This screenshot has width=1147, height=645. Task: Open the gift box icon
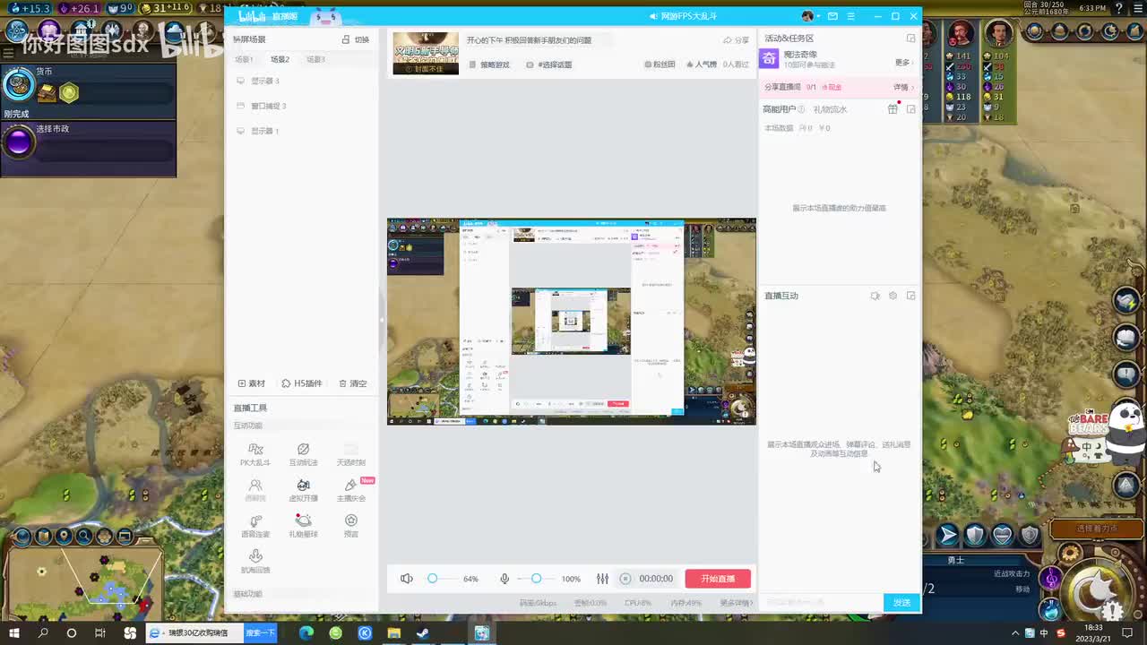(893, 109)
